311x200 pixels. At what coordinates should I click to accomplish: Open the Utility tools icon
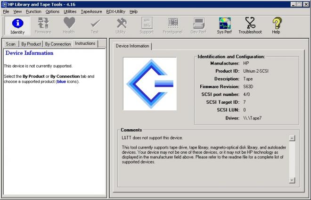(x=121, y=26)
